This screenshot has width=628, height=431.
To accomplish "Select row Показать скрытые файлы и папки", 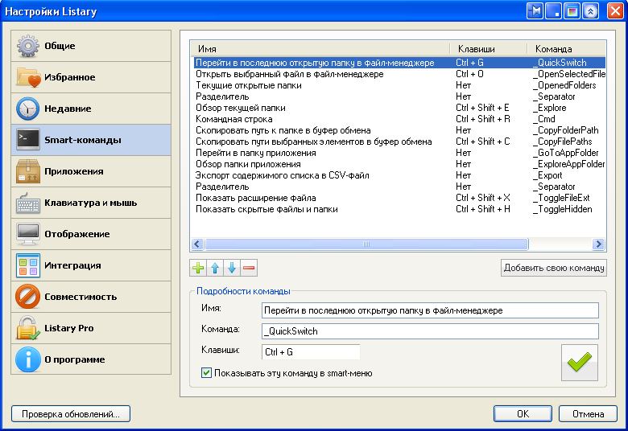I will pyautogui.click(x=399, y=209).
